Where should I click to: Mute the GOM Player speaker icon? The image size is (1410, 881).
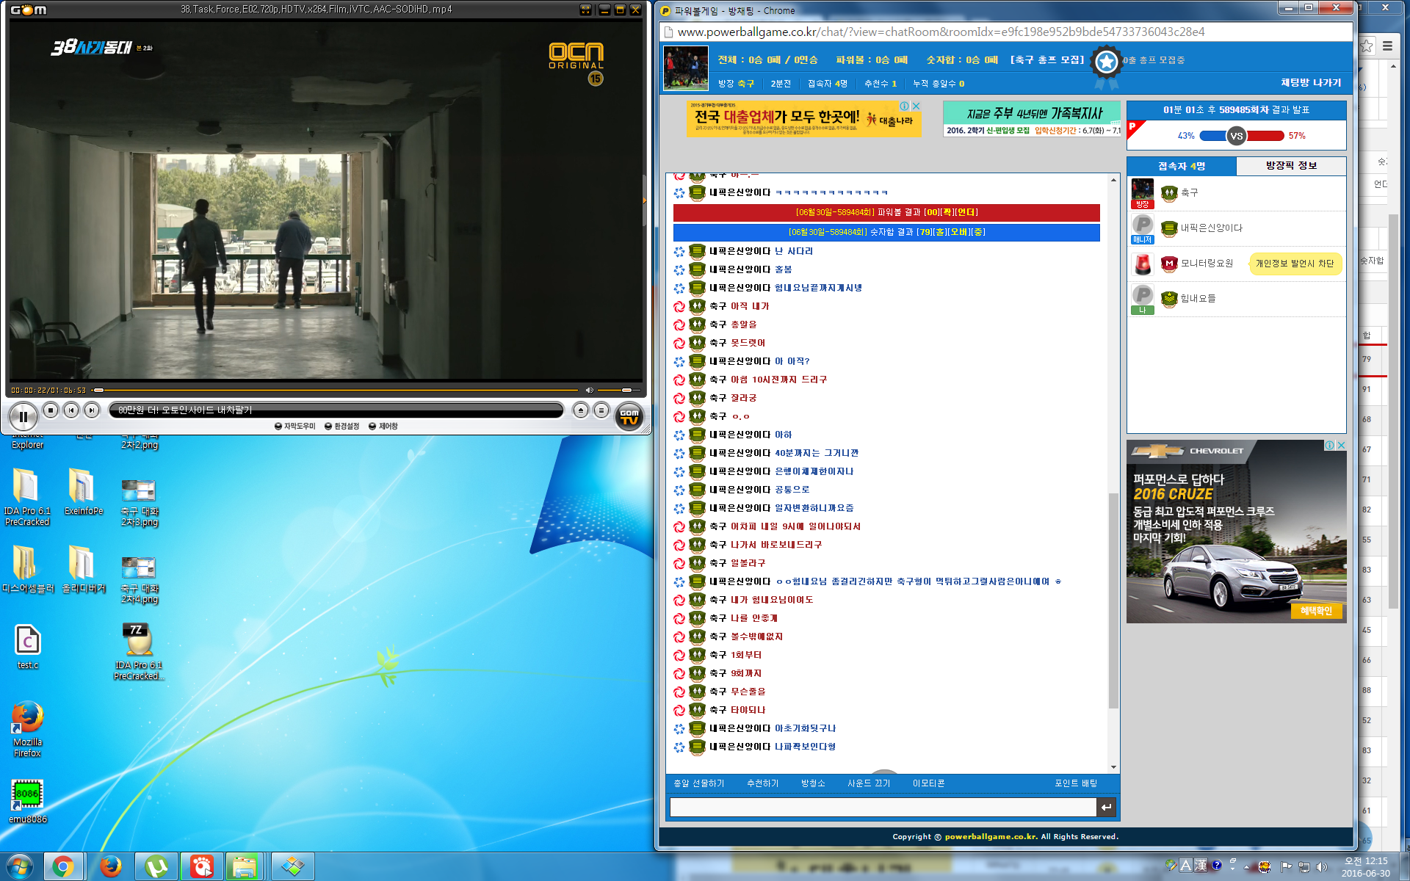pos(589,390)
